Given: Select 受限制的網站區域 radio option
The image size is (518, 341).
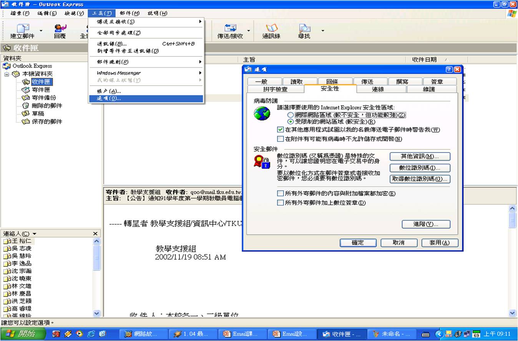Looking at the screenshot, I should pos(291,122).
